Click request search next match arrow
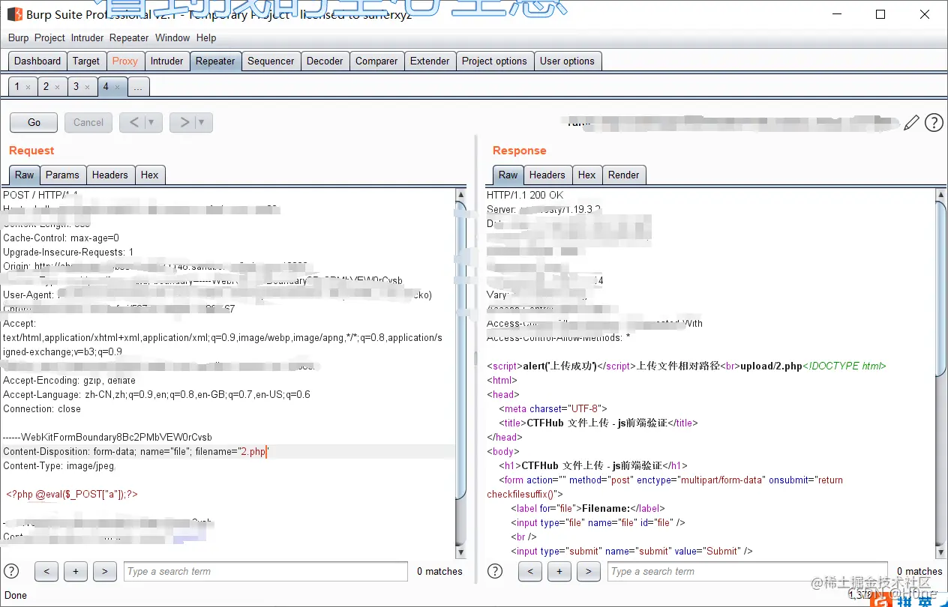The width and height of the screenshot is (948, 607). (105, 571)
